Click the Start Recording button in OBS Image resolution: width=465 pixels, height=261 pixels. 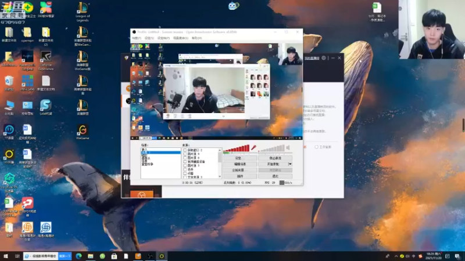pos(273,164)
